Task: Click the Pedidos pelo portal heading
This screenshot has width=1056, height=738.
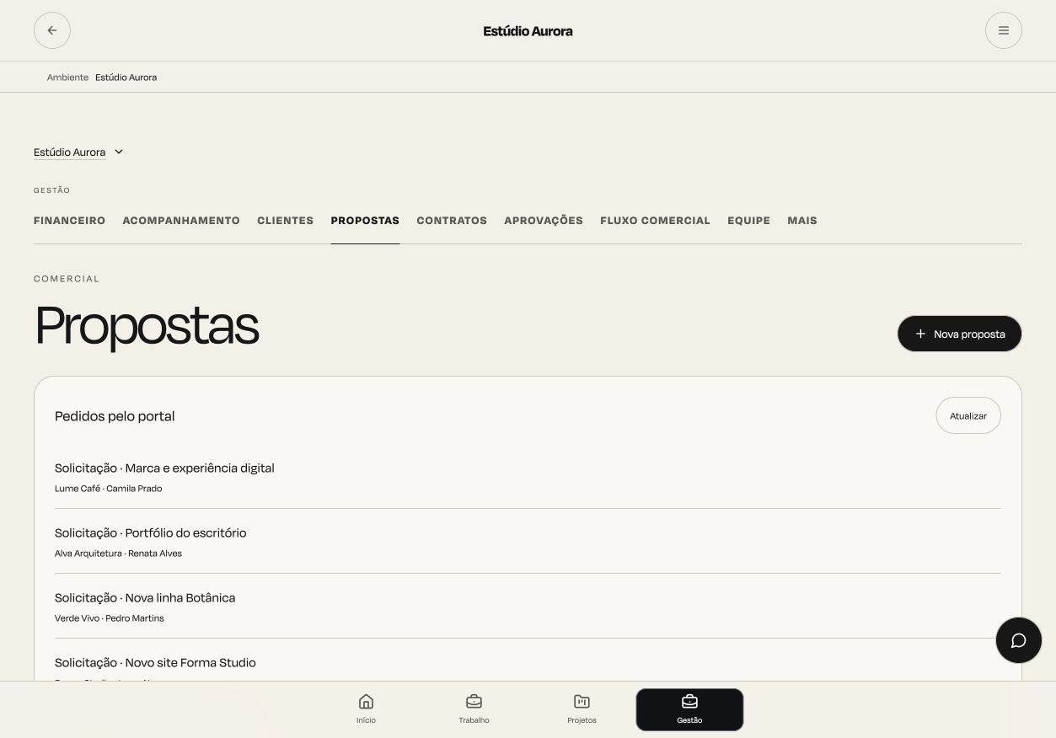Action: click(115, 416)
